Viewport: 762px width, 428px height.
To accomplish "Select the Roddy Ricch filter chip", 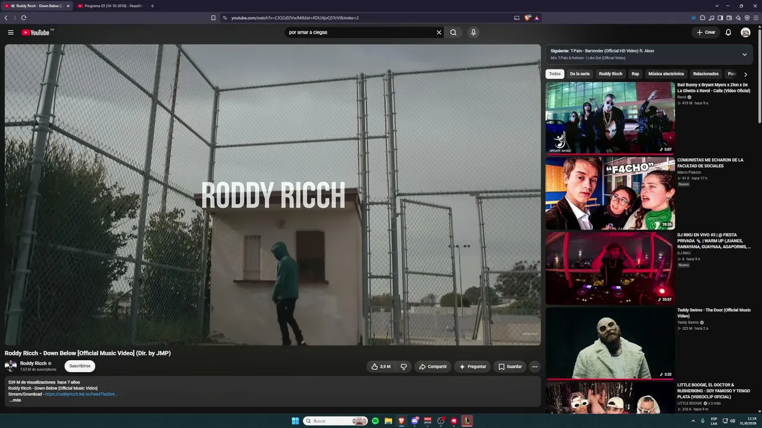I will click(610, 74).
